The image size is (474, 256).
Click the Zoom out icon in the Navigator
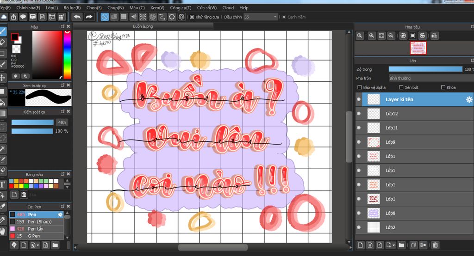tap(391, 36)
